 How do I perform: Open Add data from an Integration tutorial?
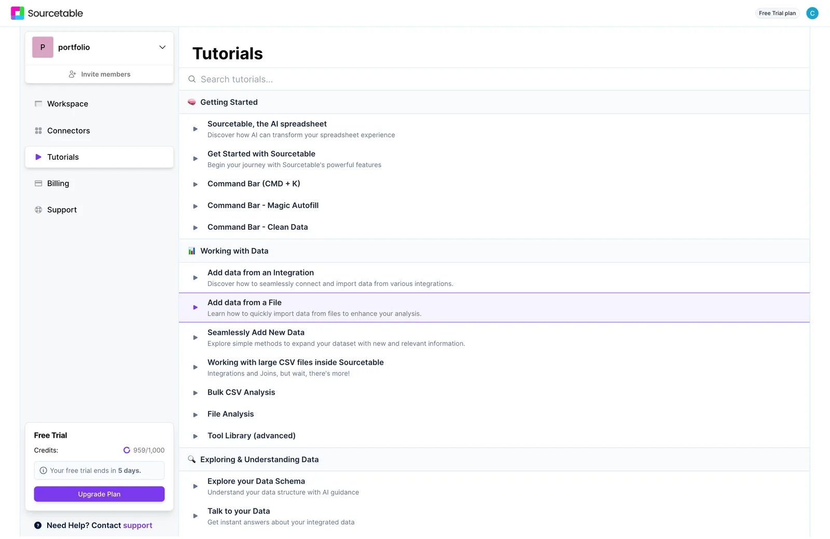(x=494, y=278)
